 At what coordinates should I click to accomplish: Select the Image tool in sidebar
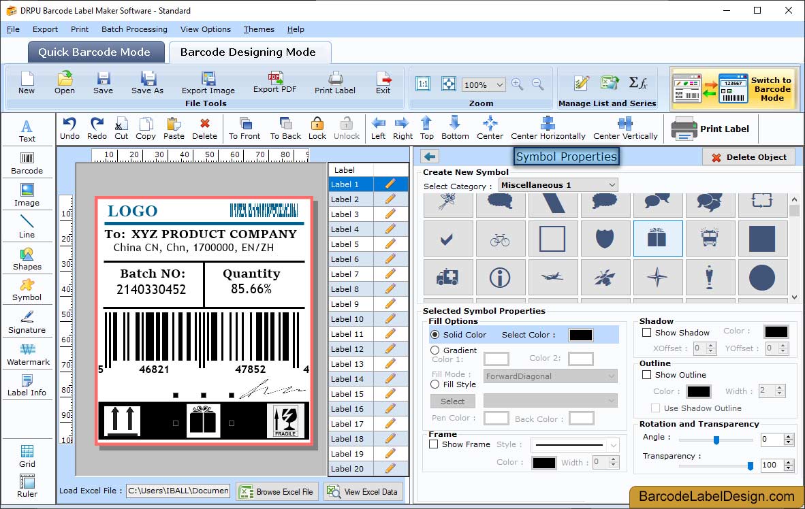27,195
